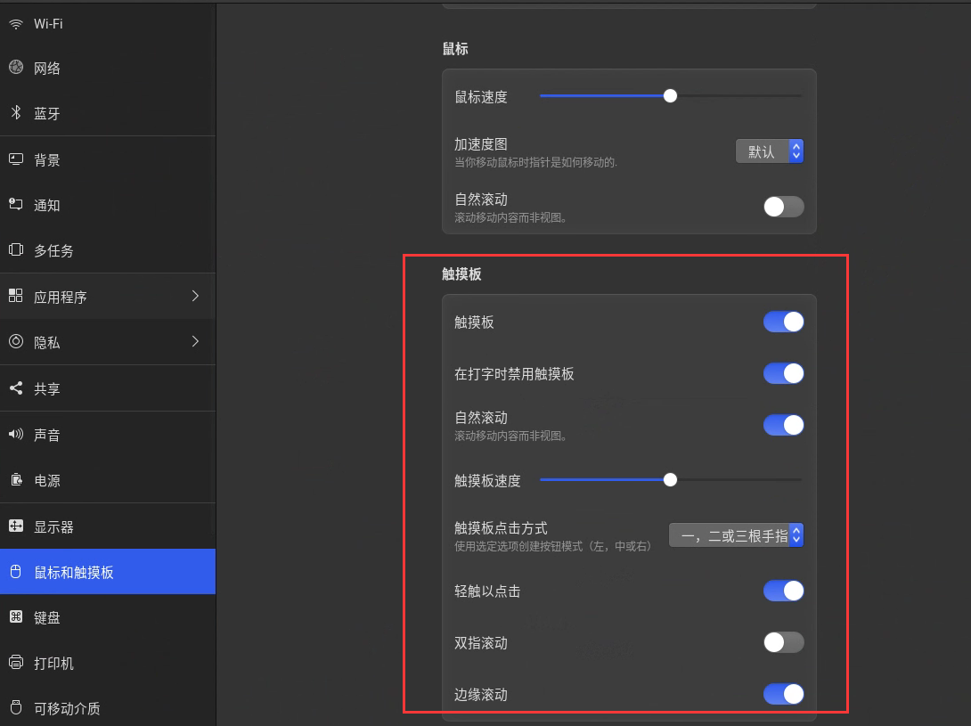Open the 触摸板点击方式 dropdown
The image size is (971, 726).
coord(737,534)
